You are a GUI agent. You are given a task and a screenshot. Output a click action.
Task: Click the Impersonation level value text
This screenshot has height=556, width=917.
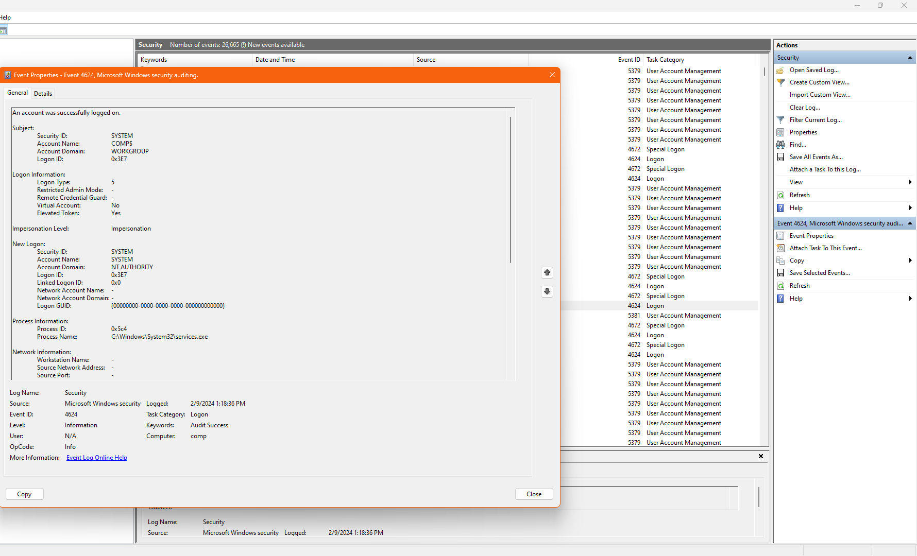pyautogui.click(x=131, y=229)
